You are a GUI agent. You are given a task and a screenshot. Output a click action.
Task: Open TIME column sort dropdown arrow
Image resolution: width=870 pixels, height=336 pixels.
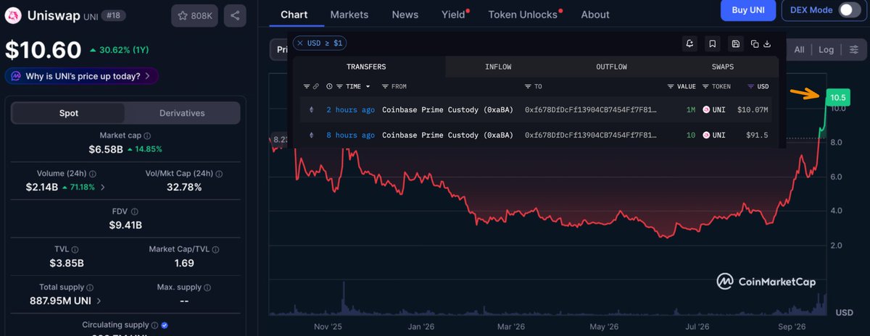[x=368, y=86]
